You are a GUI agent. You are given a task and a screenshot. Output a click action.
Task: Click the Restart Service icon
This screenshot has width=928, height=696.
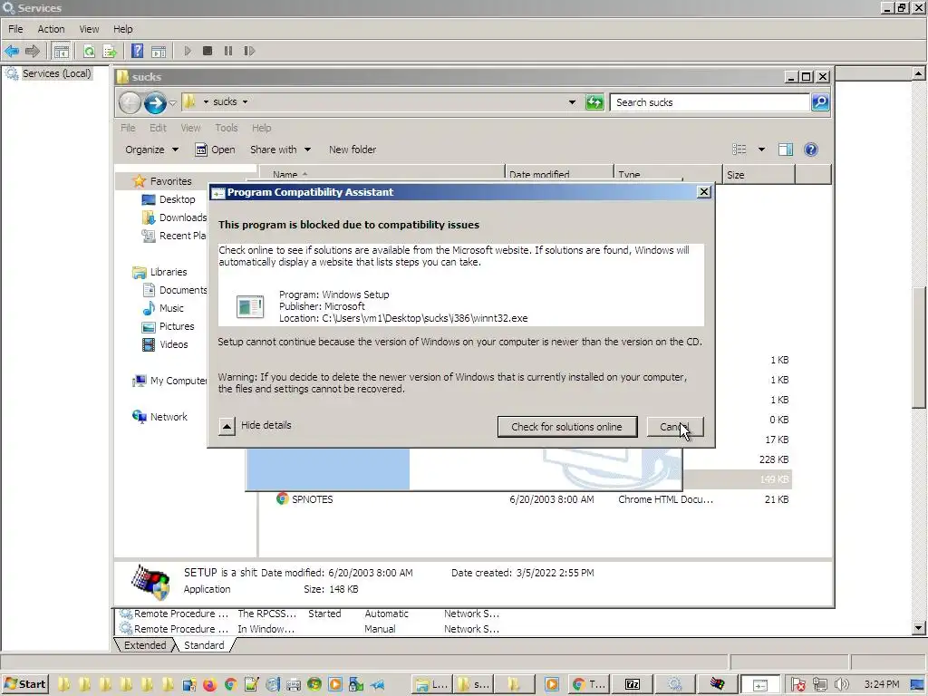pos(249,51)
